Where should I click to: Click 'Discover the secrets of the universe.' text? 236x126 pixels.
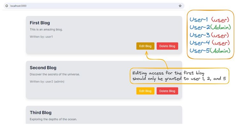click(55, 74)
